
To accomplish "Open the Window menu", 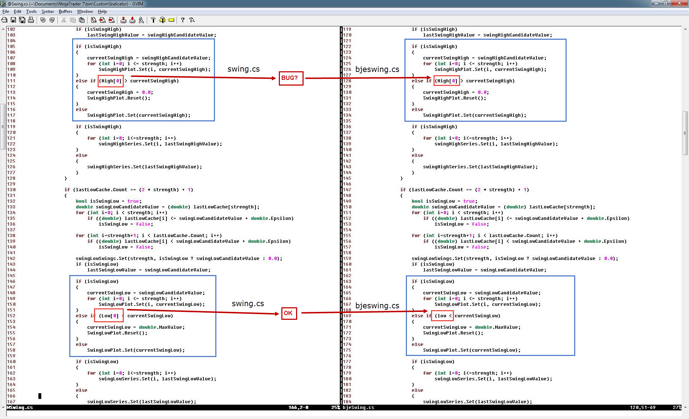I will (85, 11).
